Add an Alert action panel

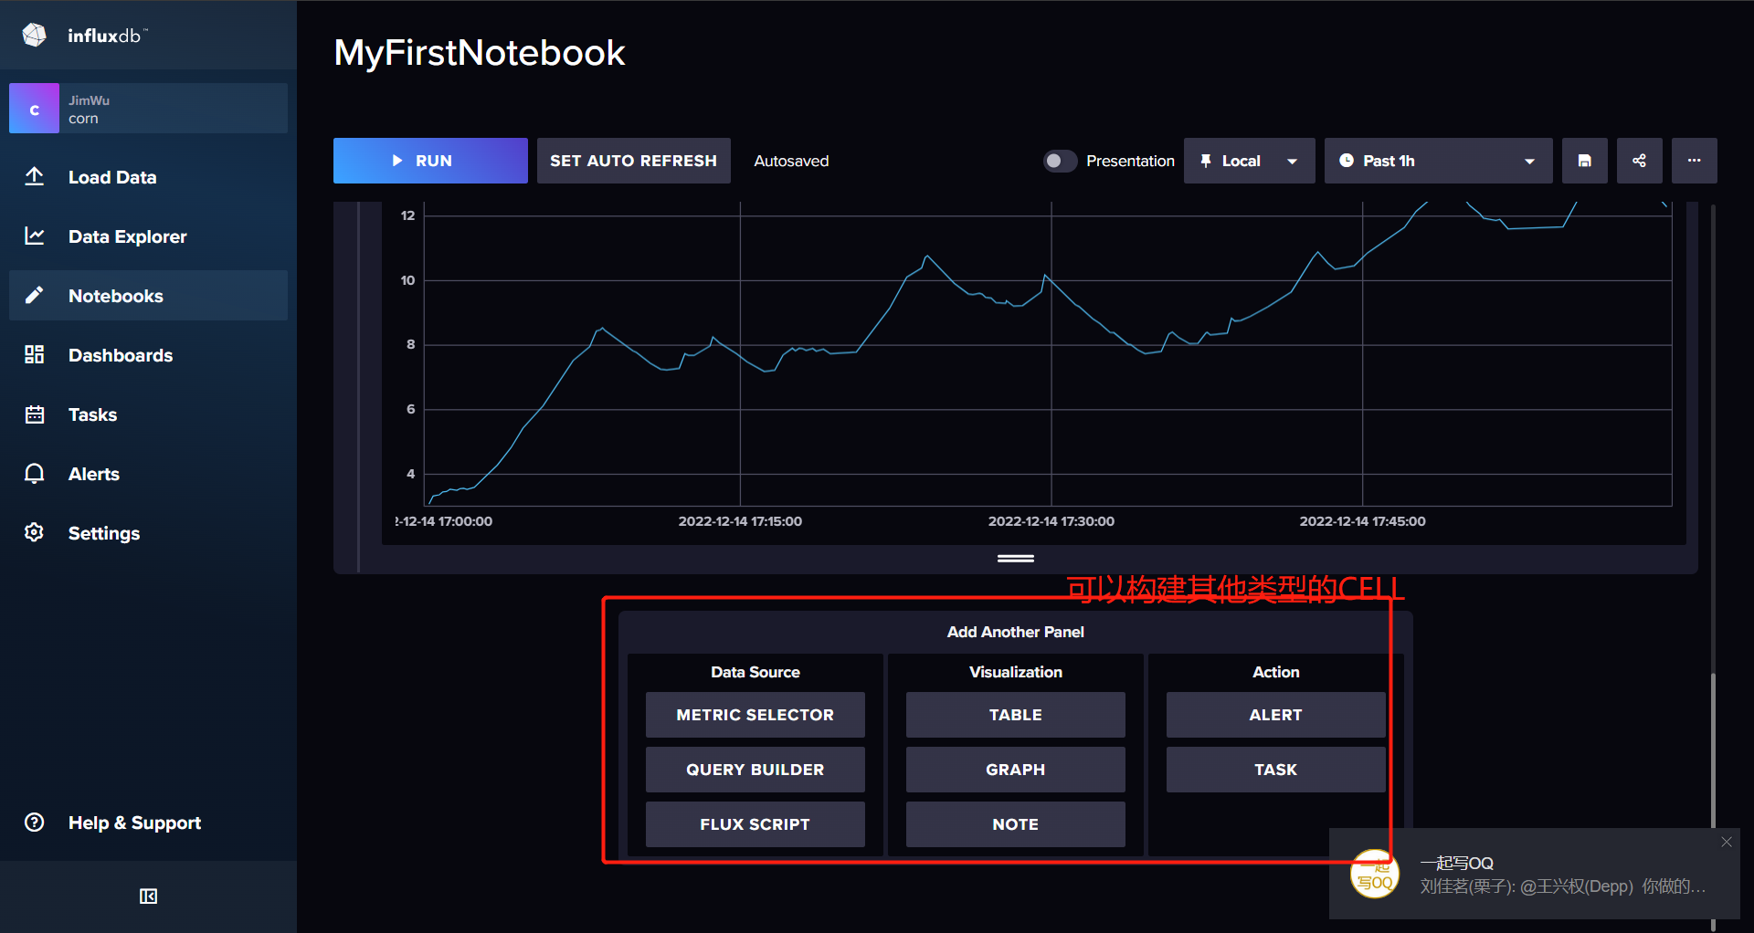coord(1275,715)
